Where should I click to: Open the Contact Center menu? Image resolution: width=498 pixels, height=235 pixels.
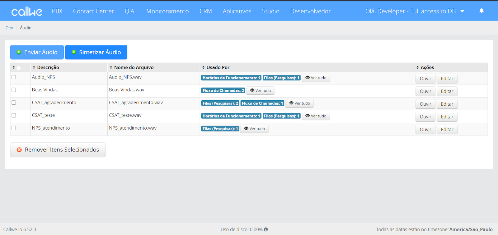(x=93, y=11)
